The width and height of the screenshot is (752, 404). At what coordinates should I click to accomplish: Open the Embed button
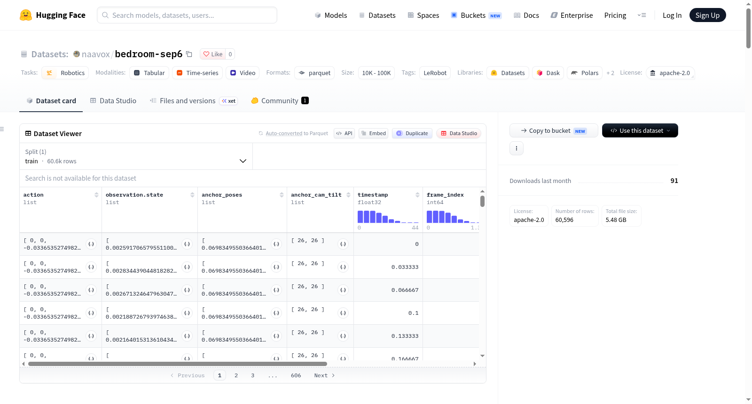(373, 133)
